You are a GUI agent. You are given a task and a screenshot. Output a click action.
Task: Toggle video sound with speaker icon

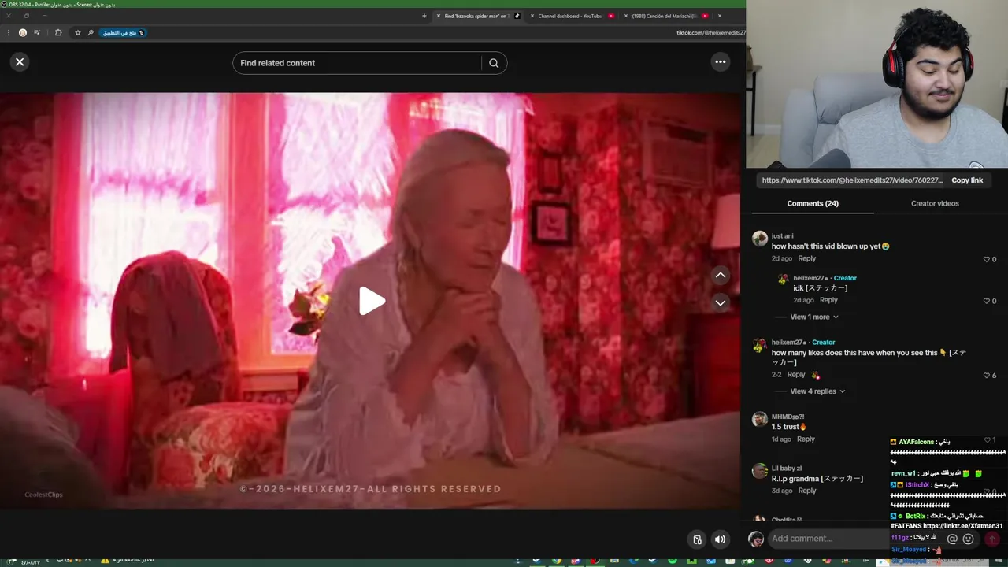click(x=720, y=539)
